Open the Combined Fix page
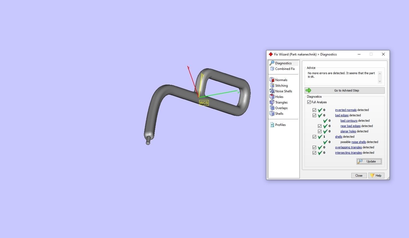The height and width of the screenshot is (238, 409). point(285,69)
